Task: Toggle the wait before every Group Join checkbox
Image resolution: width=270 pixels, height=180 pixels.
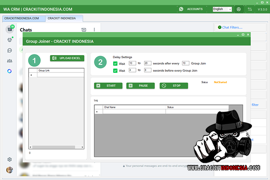Action: pos(116,71)
